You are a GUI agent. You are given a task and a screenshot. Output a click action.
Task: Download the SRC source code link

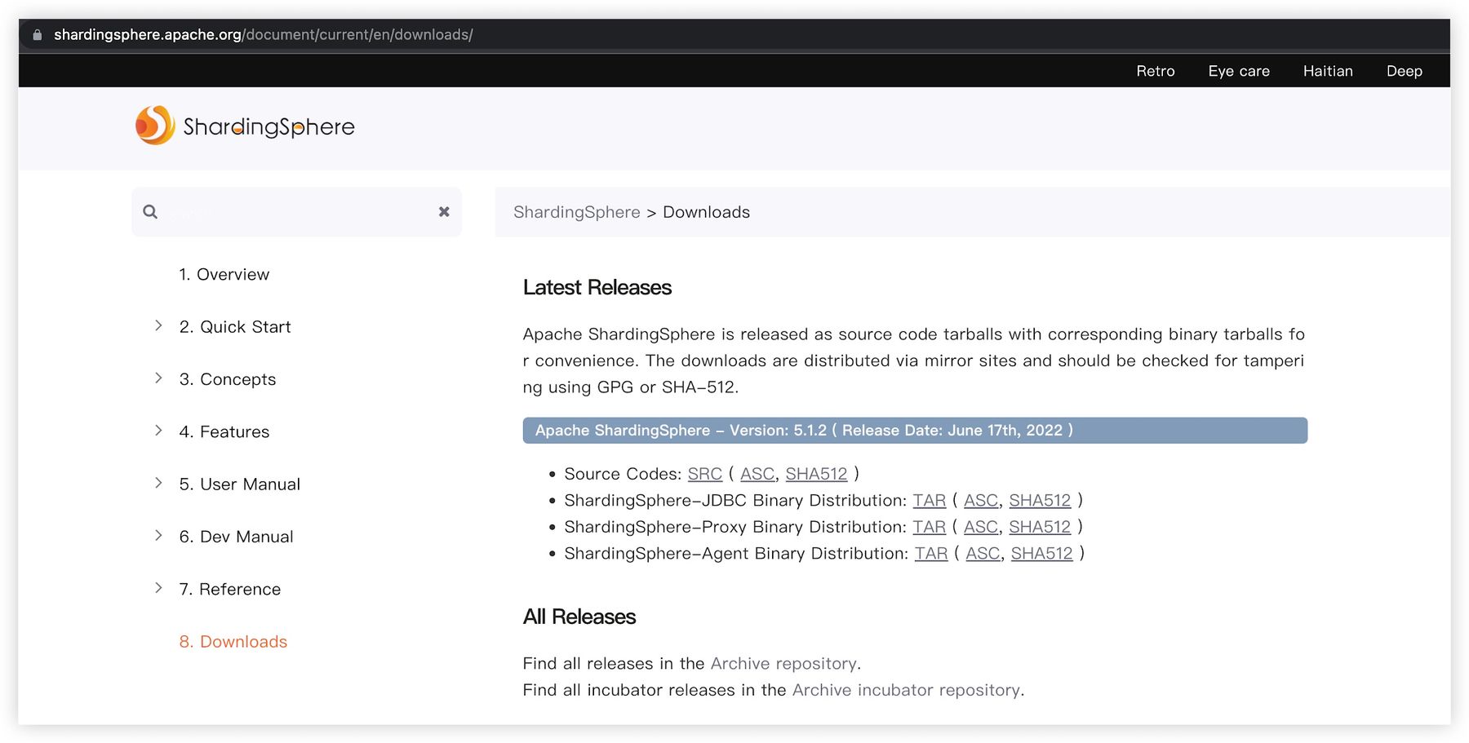tap(704, 474)
